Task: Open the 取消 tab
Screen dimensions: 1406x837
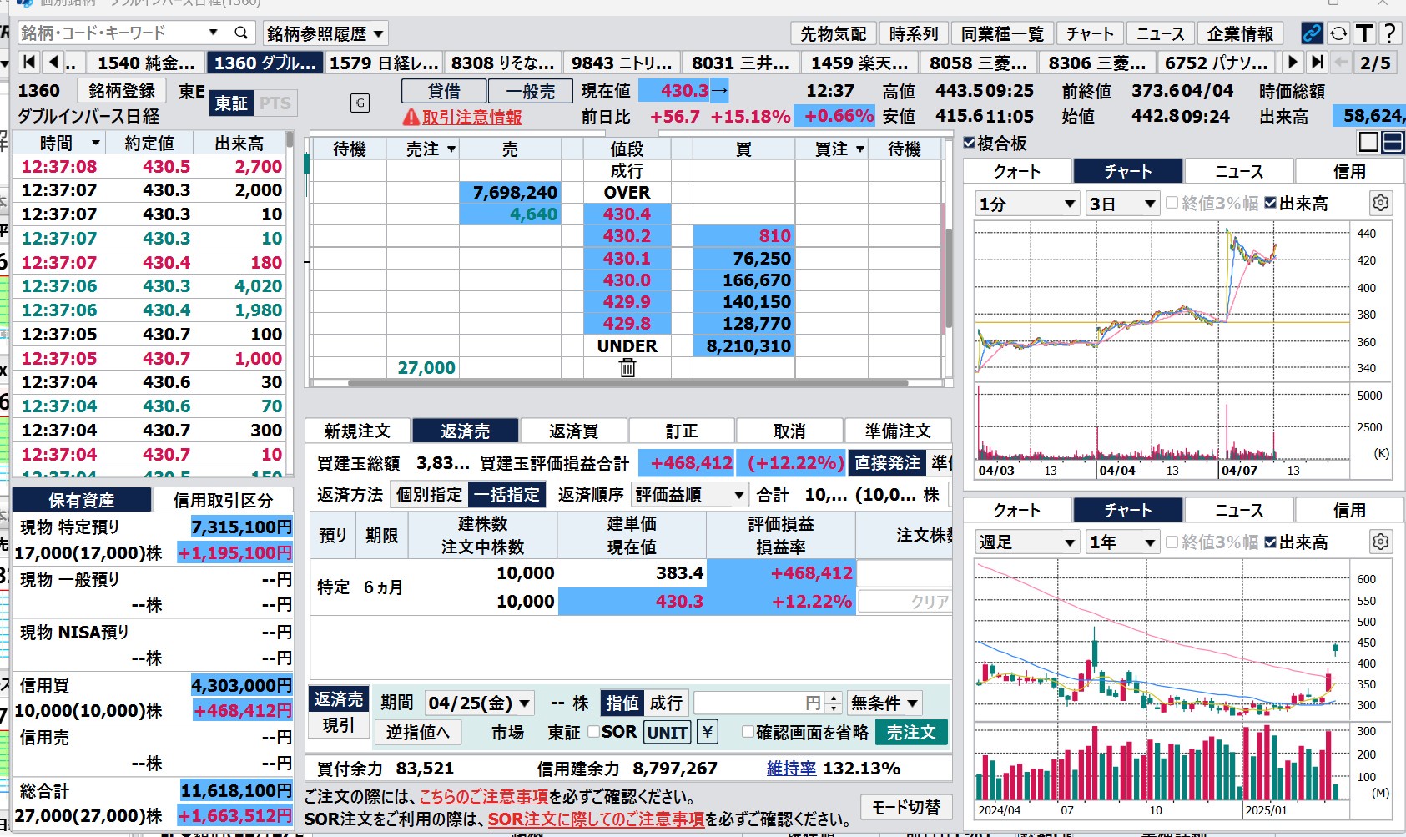Action: point(789,431)
